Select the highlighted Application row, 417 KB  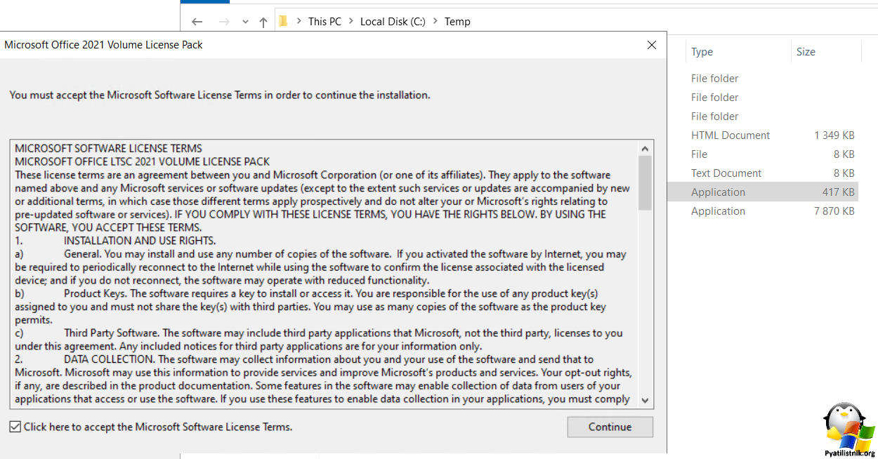(x=764, y=192)
